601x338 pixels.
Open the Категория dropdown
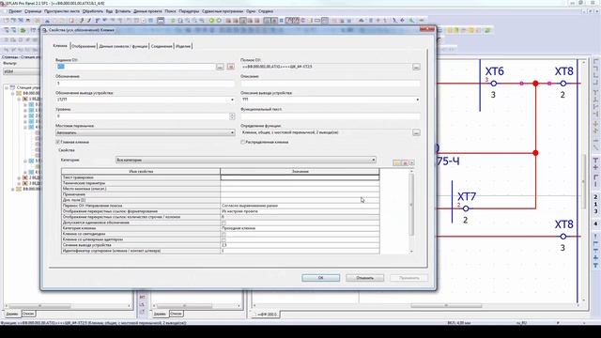246,160
